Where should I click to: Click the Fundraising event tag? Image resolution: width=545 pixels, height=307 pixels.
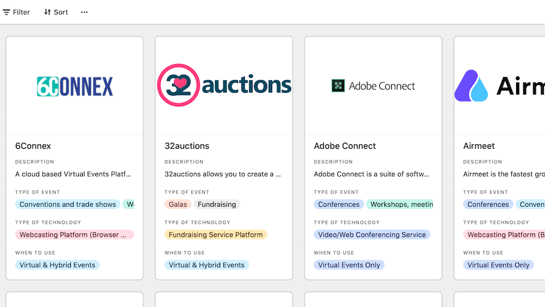point(217,204)
